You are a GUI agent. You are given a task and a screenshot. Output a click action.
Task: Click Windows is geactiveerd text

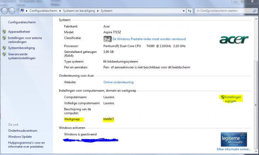click(x=80, y=134)
